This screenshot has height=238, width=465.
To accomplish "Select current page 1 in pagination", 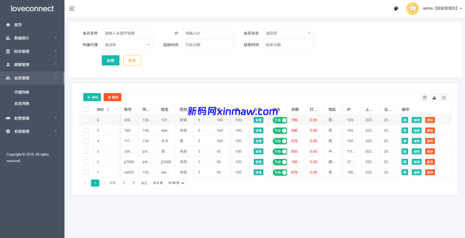I will (95, 183).
